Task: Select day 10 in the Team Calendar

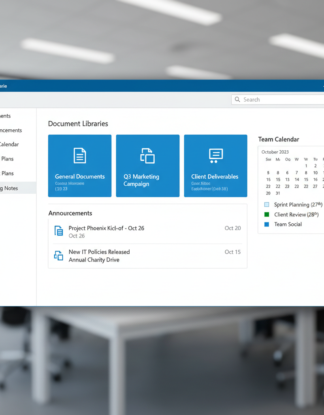Action: coord(315,173)
